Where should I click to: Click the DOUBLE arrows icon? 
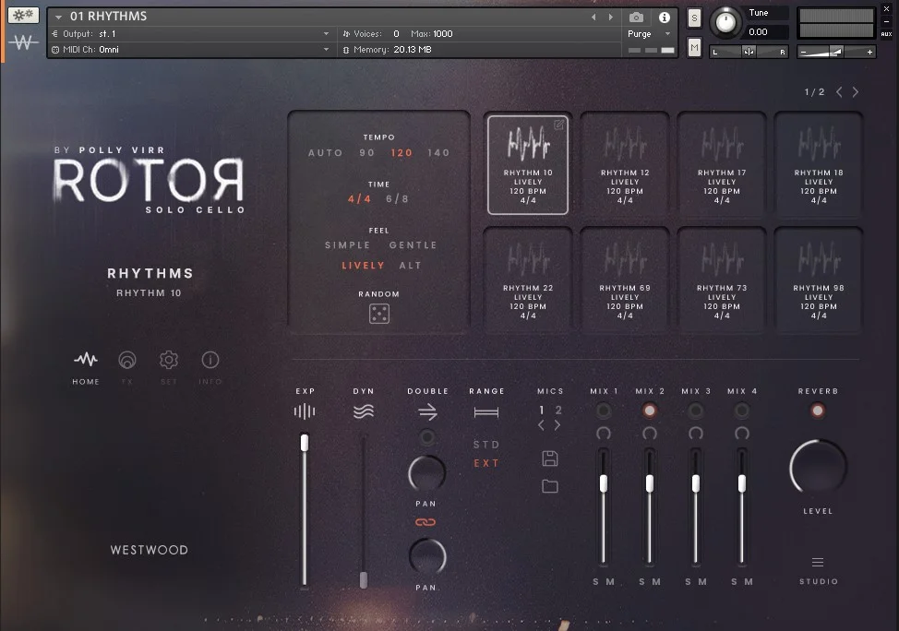click(427, 411)
